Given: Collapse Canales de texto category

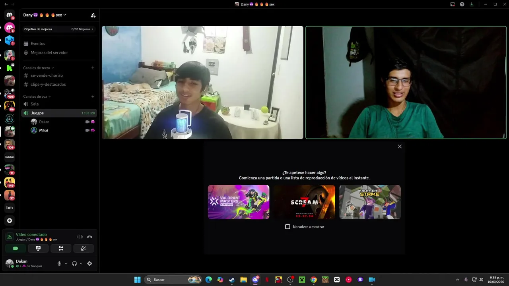Looking at the screenshot, I should click(x=38, y=68).
